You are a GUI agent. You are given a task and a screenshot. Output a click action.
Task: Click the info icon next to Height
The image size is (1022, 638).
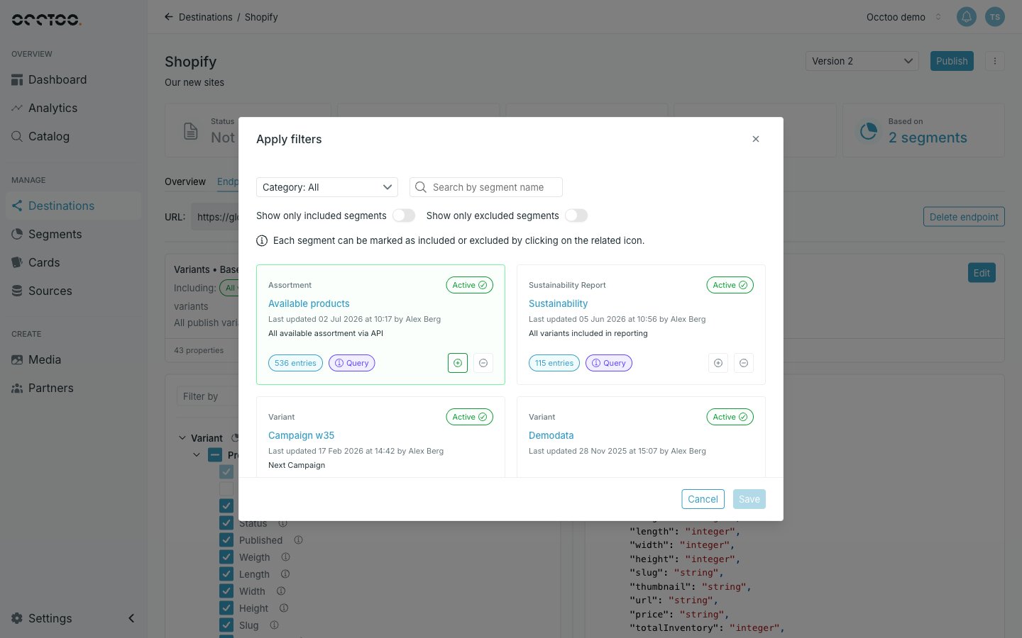tap(284, 608)
